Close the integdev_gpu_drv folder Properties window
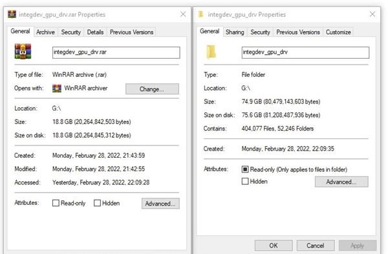This screenshot has width=388, height=254. coord(372,14)
